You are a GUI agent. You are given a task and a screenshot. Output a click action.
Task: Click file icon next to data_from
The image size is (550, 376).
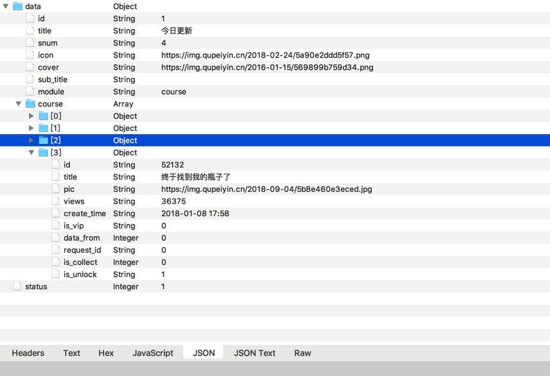(56, 237)
